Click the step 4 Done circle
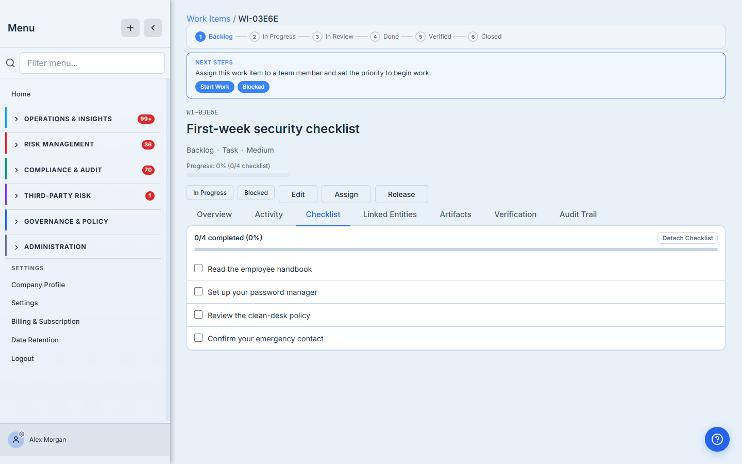This screenshot has width=742, height=464. point(375,37)
